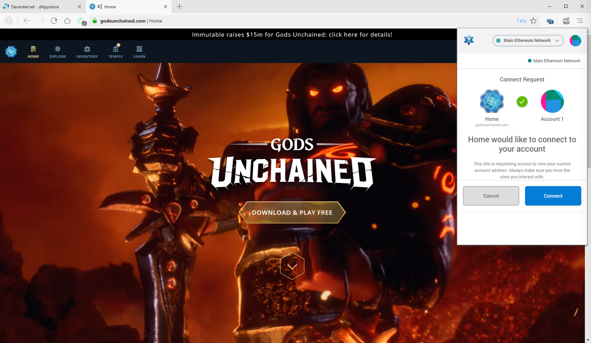Go back to the previous page
Screen dimensions: 591x343
[x=27, y=21]
